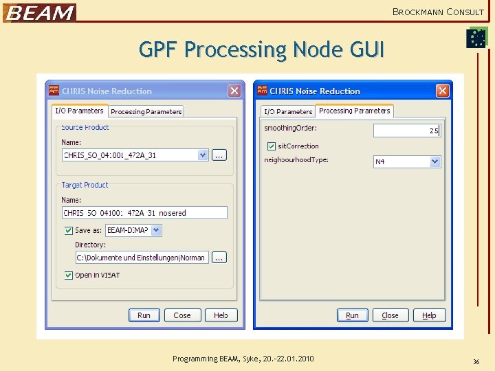This screenshot has height=371, width=495.
Task: Click the Target Product group label
Action: (x=85, y=185)
